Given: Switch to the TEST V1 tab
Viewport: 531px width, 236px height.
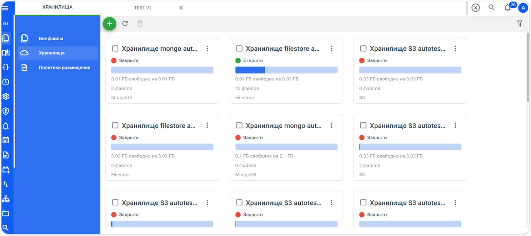Looking at the screenshot, I should pyautogui.click(x=143, y=8).
